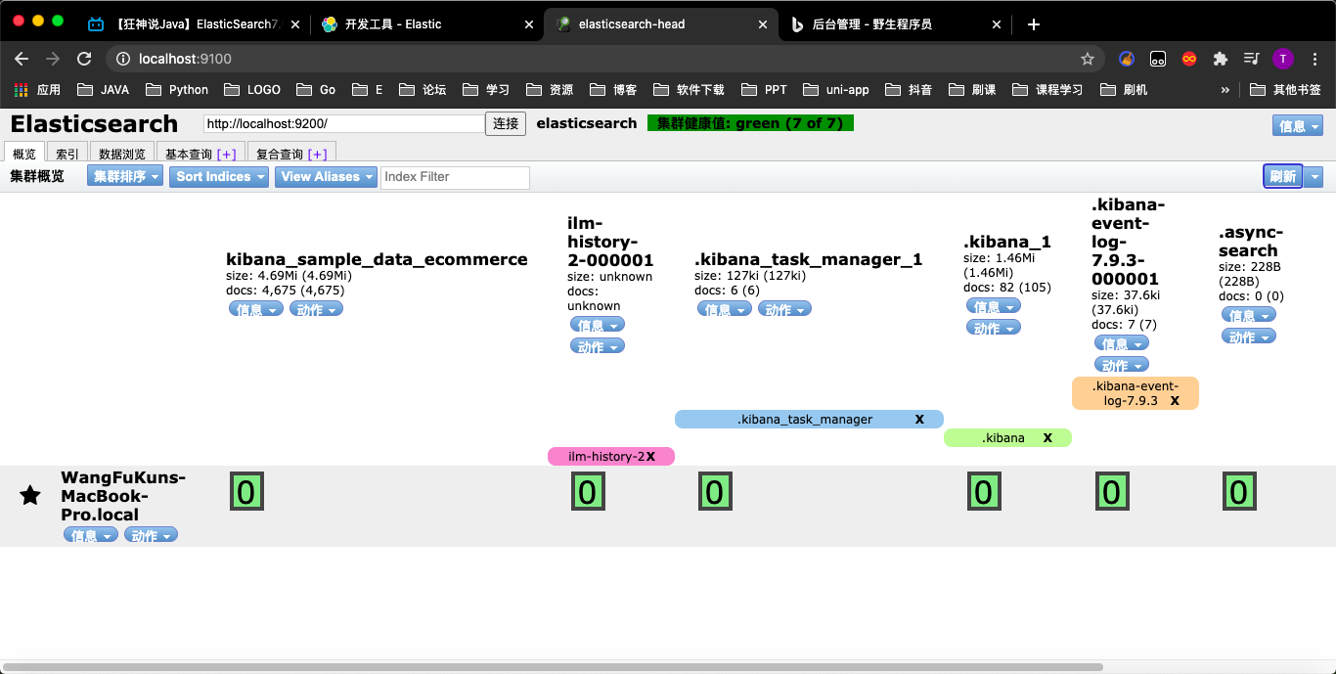Open the top-right 信息 dropdown
Screen dimensions: 1336x674
click(1298, 125)
